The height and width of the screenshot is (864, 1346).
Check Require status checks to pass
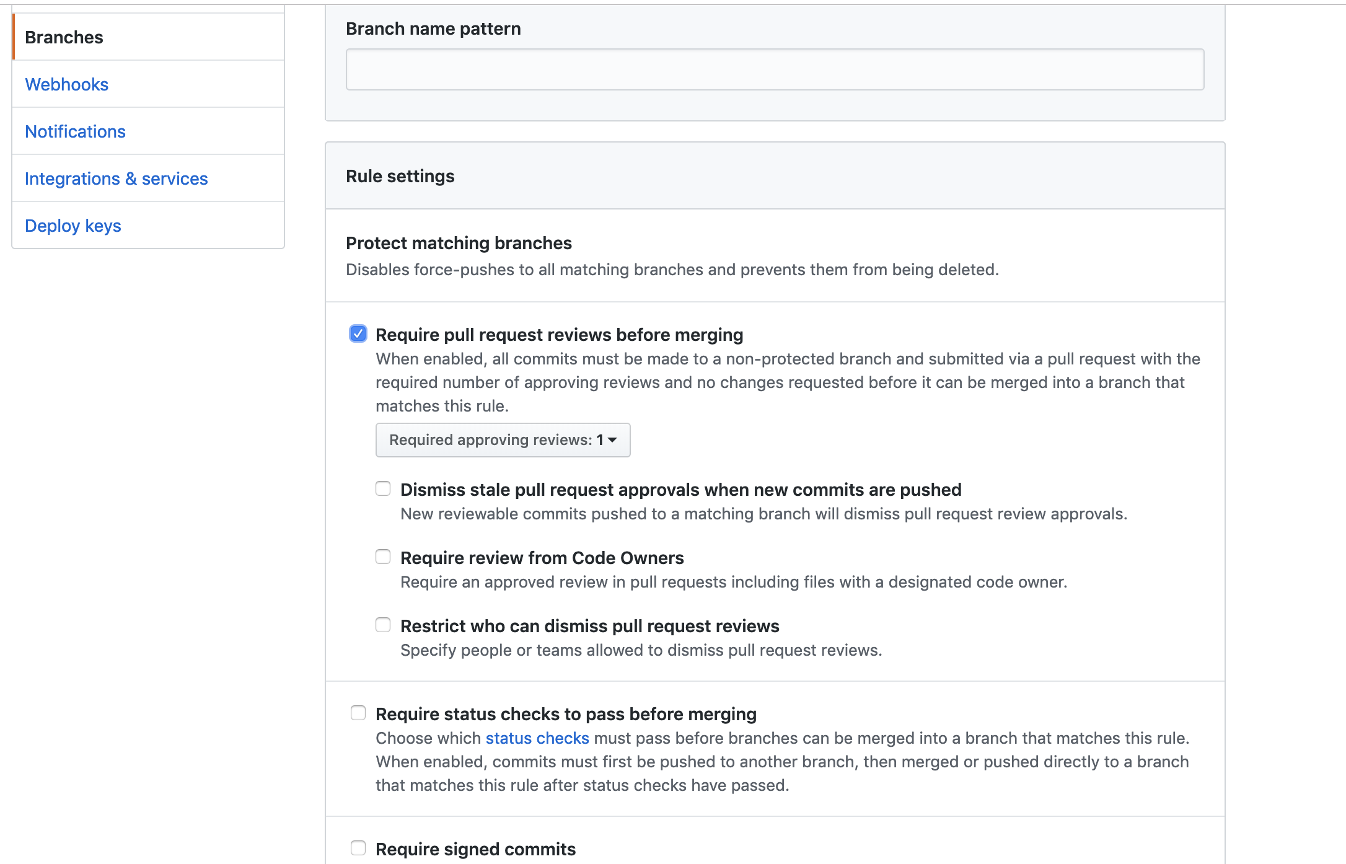point(358,713)
